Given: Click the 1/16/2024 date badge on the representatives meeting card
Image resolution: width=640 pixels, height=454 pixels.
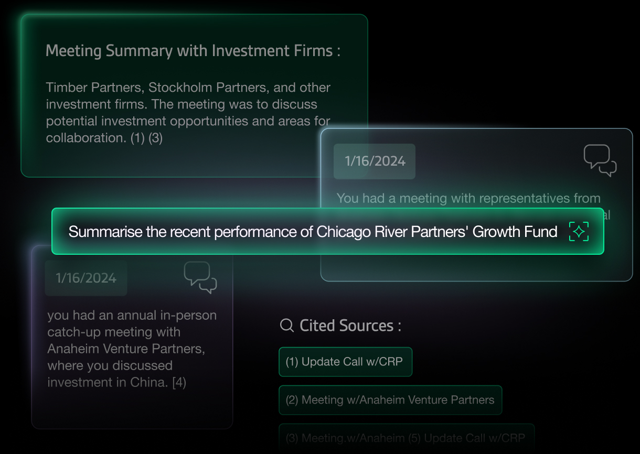Looking at the screenshot, I should 375,161.
